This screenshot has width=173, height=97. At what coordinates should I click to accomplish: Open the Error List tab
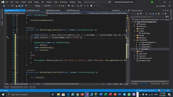point(32,87)
